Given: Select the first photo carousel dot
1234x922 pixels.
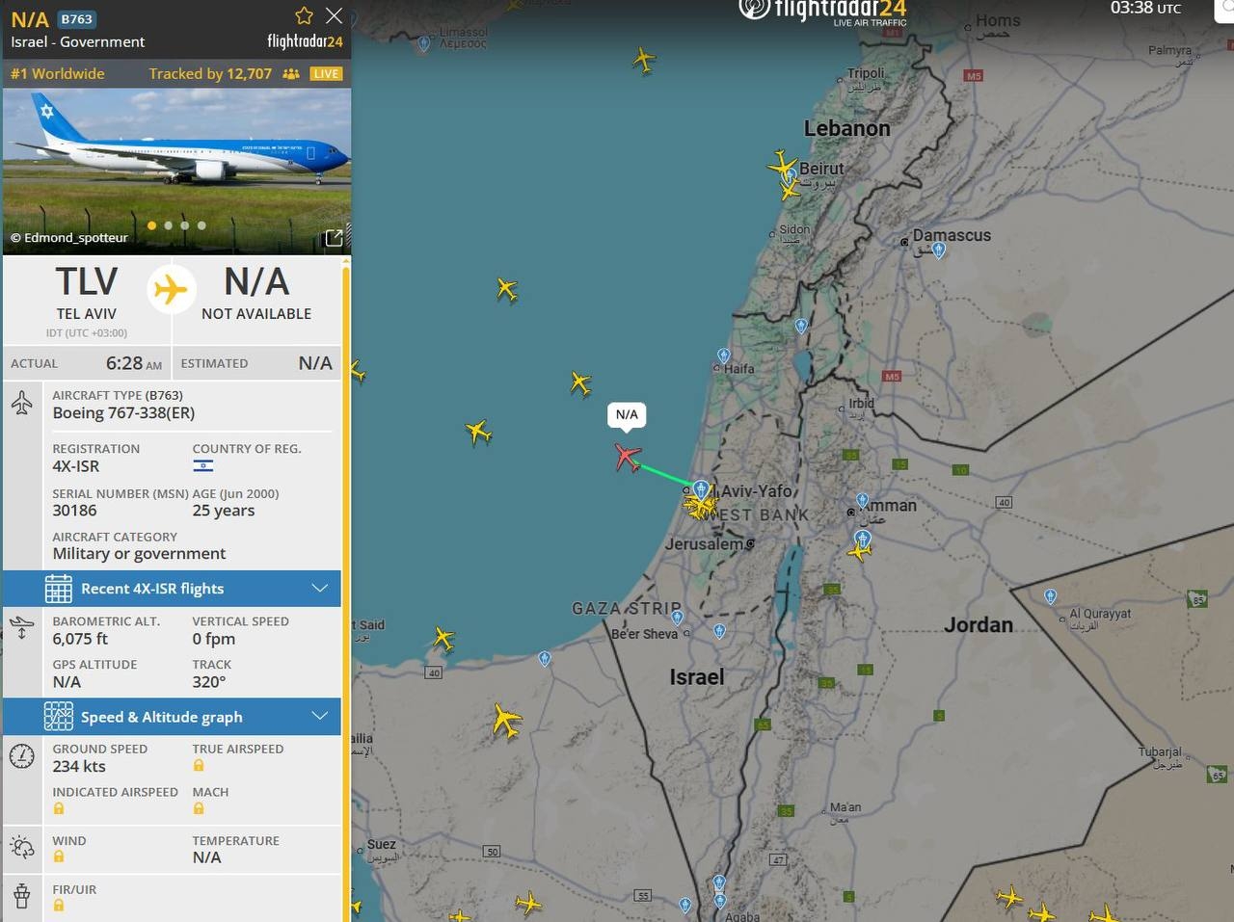Looking at the screenshot, I should [x=151, y=225].
